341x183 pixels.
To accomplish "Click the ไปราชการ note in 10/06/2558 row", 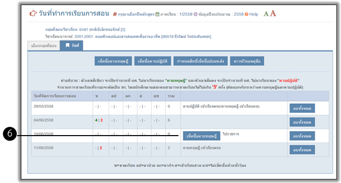I will [x=231, y=134].
